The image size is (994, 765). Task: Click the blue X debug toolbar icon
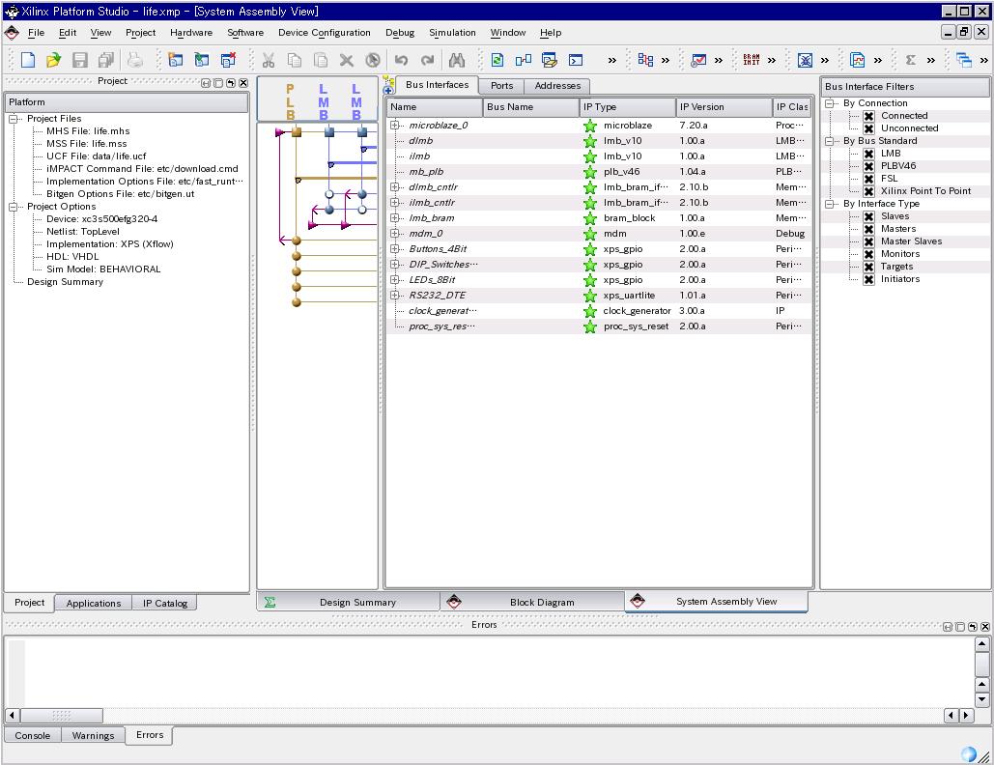coord(805,60)
